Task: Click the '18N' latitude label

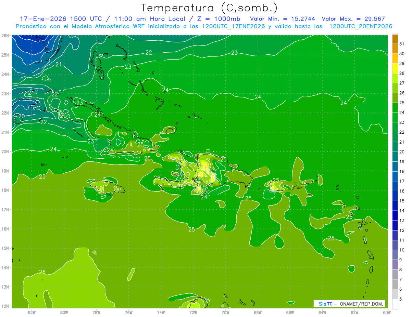Action: (x=5, y=190)
